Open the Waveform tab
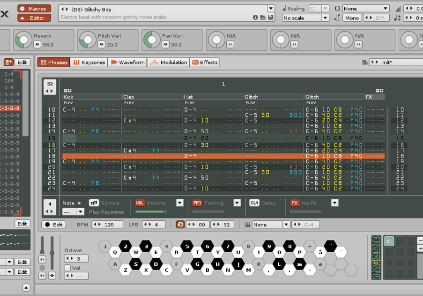The image size is (423, 296). pos(127,62)
